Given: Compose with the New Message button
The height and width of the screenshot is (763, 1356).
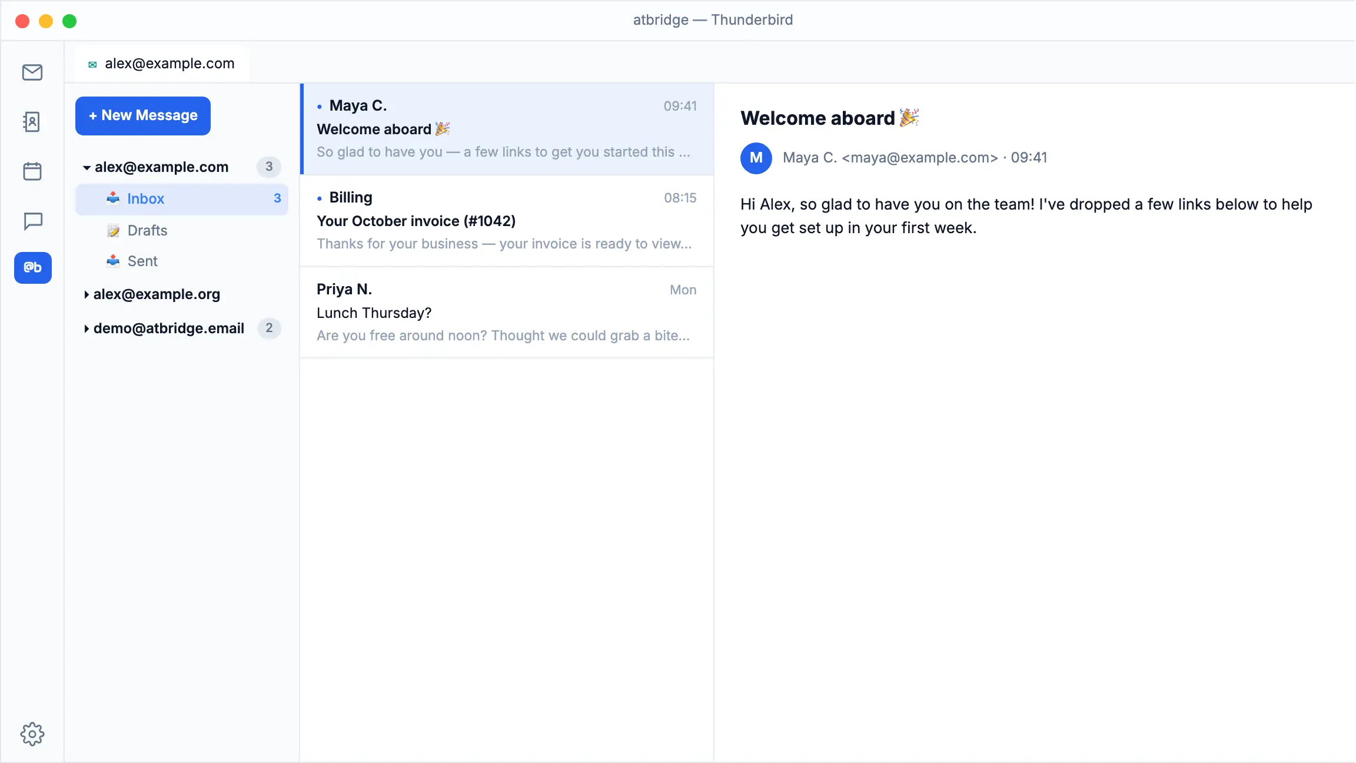Looking at the screenshot, I should click(143, 115).
